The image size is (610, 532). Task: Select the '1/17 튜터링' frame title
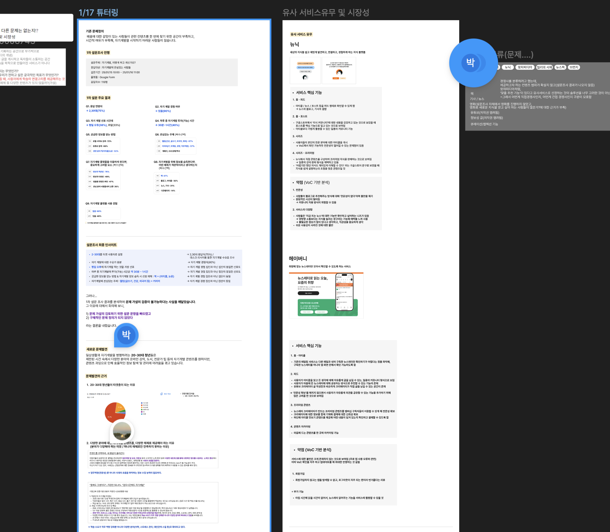[98, 13]
